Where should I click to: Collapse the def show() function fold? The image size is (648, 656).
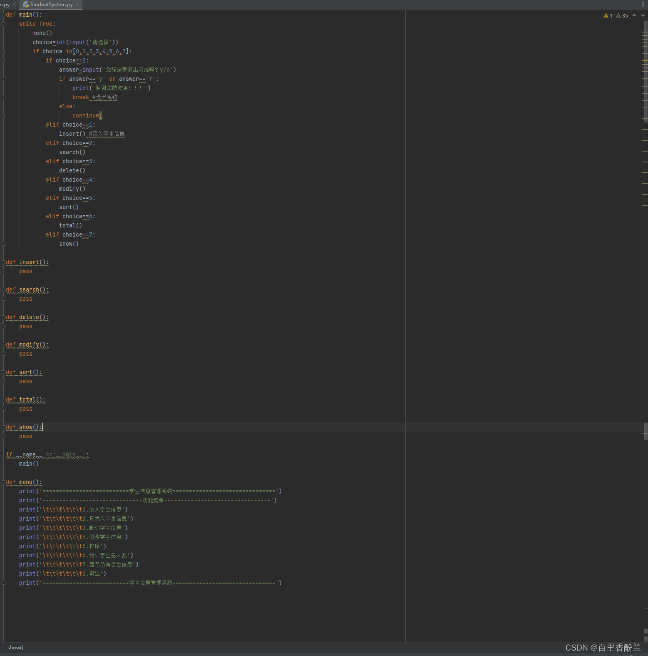pos(3,427)
